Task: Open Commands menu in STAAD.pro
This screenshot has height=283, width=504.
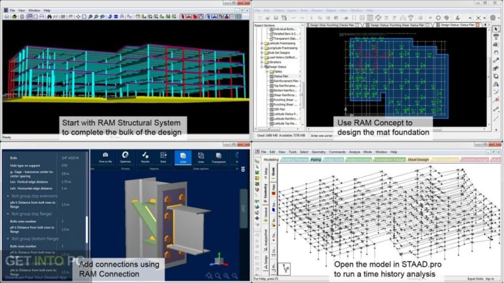Action: [x=337, y=152]
